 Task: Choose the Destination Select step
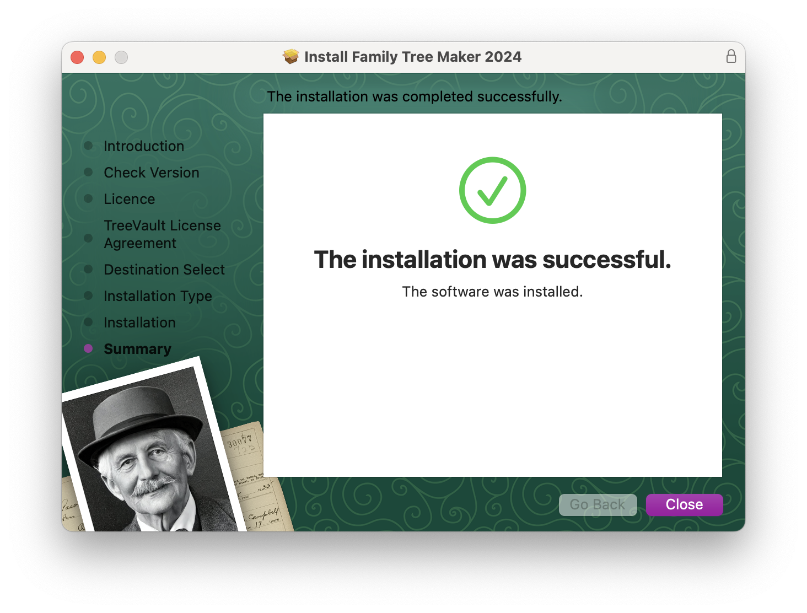[164, 270]
